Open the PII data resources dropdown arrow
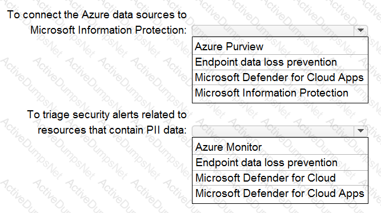Viewport: 381px width, 213px height. [360, 131]
